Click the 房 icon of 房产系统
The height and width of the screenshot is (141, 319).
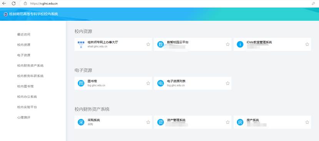(x=240, y=122)
